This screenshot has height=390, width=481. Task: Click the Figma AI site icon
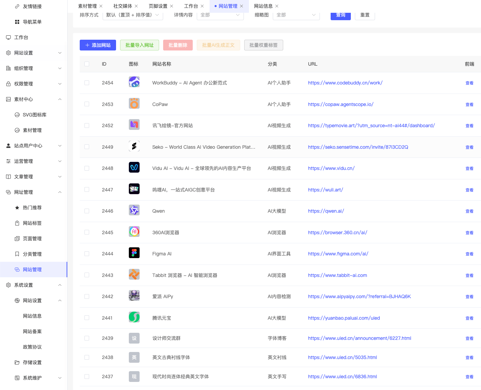click(134, 253)
